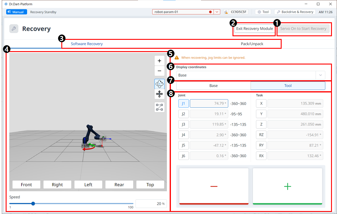Click the Recovery wrench icon

[x=14, y=29]
